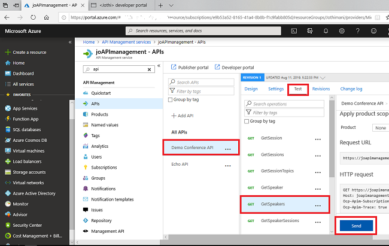Open the Product dropdown showing None

[381, 128]
